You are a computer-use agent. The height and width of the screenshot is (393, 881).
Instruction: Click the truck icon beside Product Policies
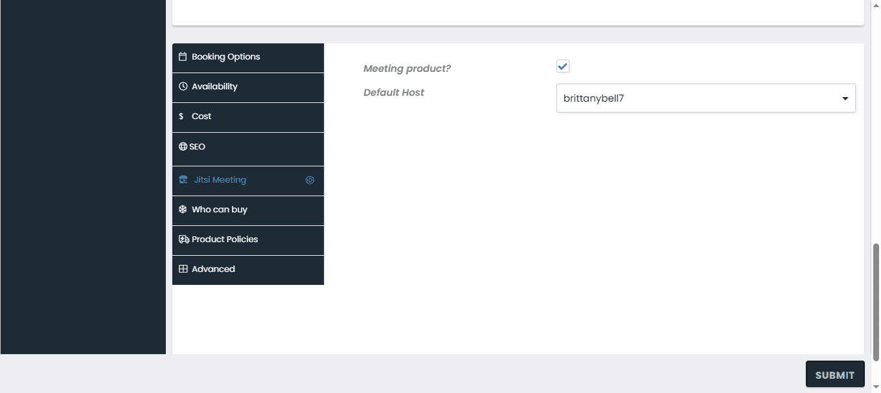(x=184, y=240)
